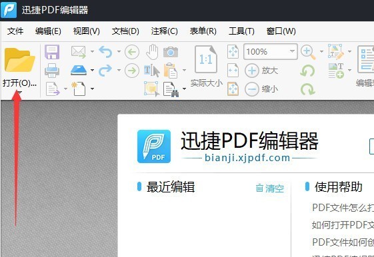The image size is (374, 257).
Task: Open the 视图(V) menu
Action: (87, 31)
